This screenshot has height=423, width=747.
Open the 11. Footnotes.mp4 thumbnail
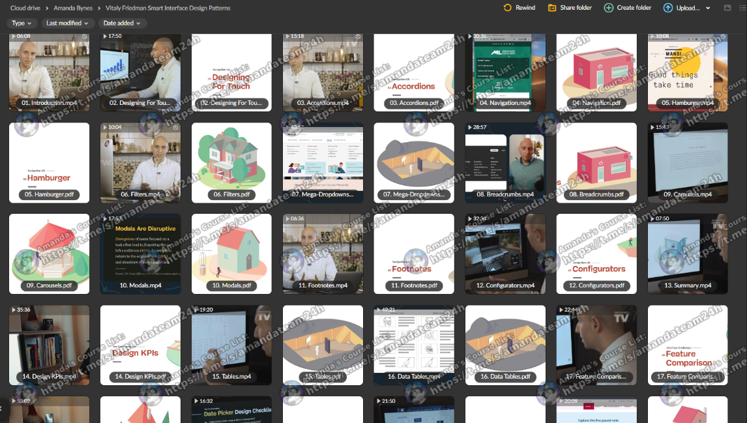point(323,254)
